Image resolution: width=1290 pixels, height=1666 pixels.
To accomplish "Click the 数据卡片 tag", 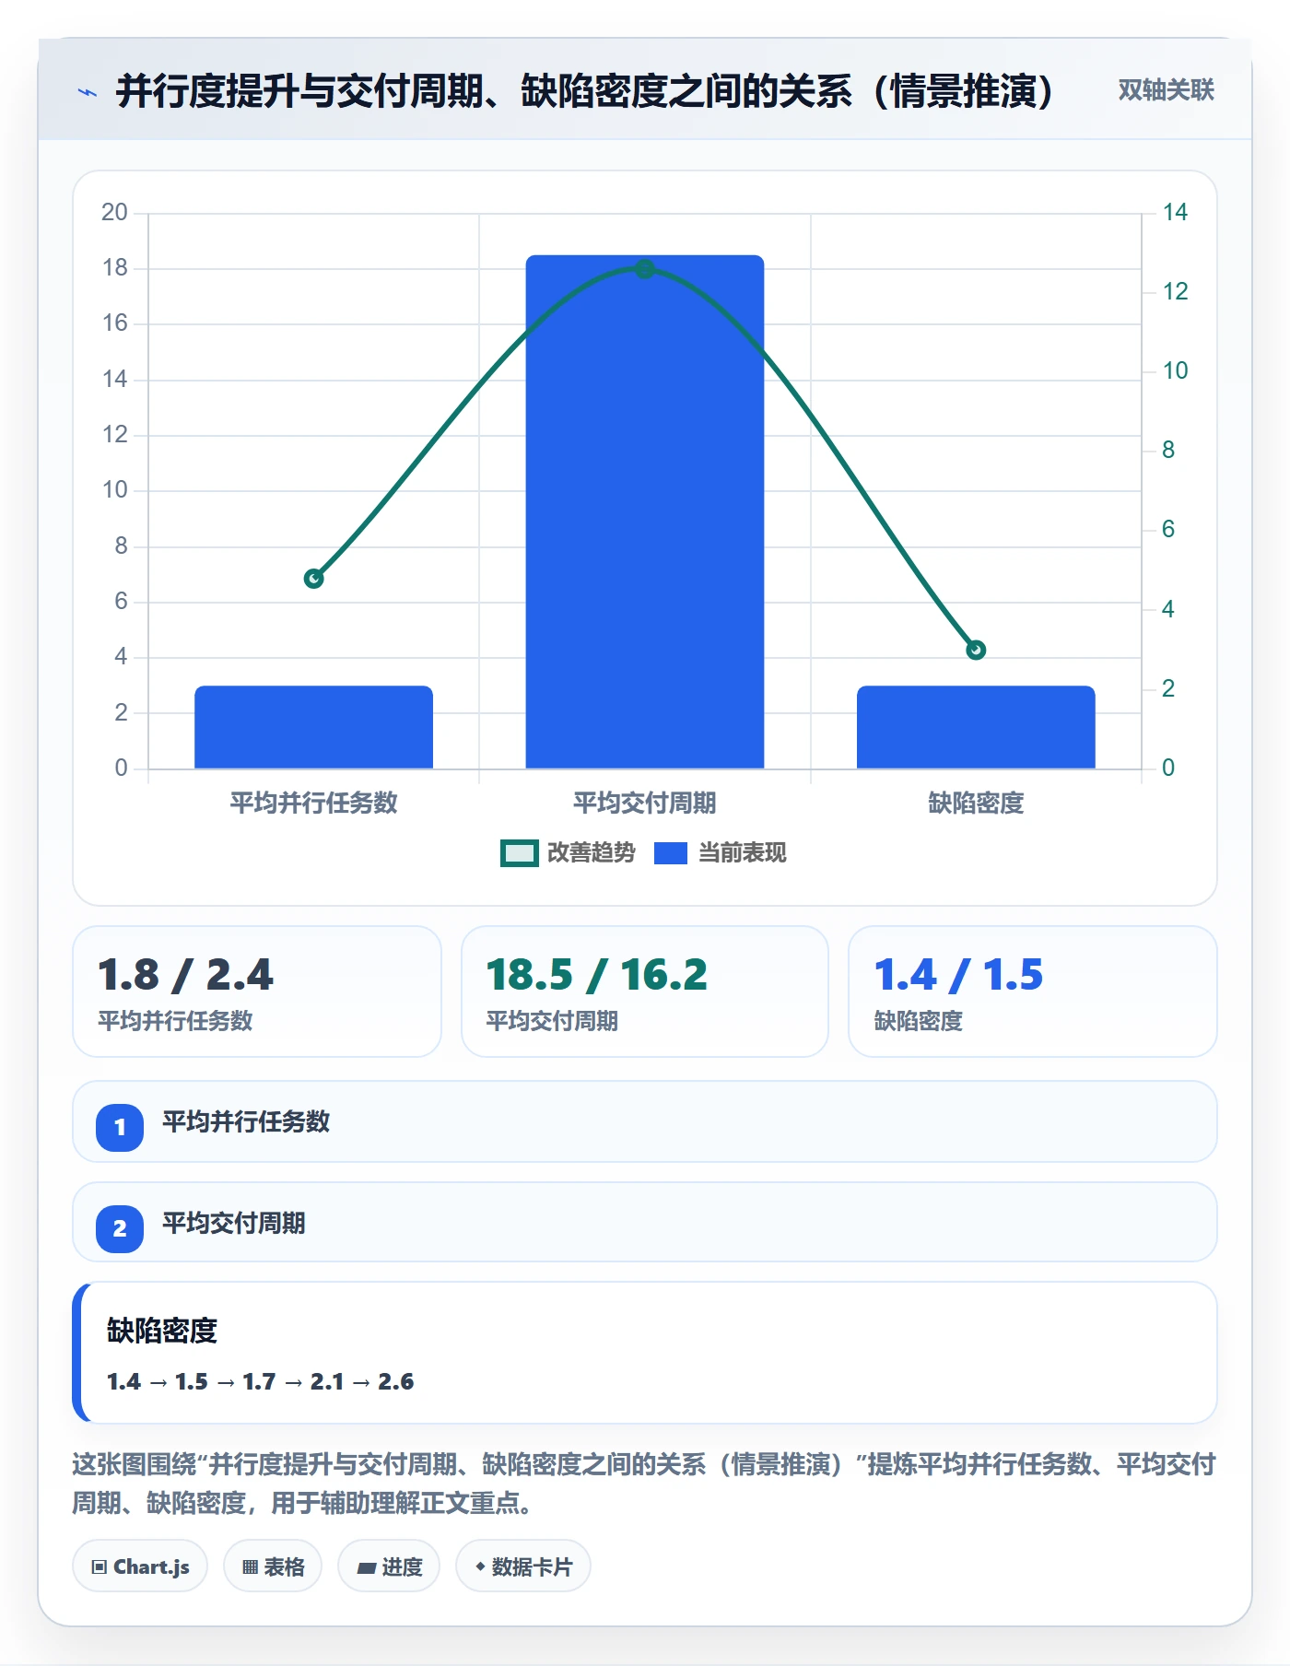I will pyautogui.click(x=523, y=1566).
